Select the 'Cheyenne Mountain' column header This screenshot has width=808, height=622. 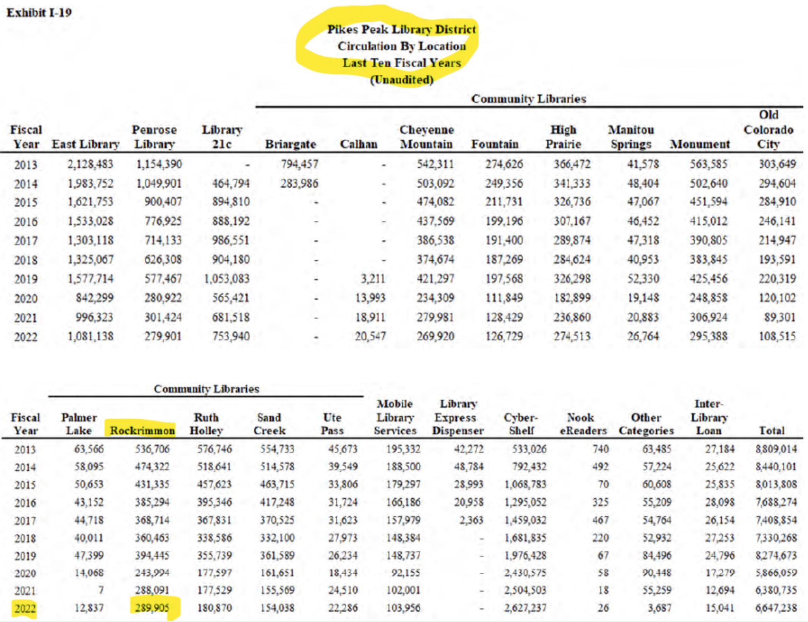point(427,137)
